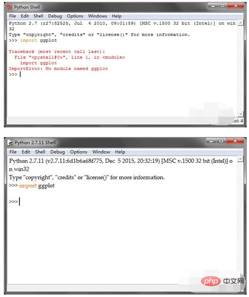Click scroll down arrow in upper shell scrollbar
Image resolution: width=249 pixels, height=297 pixels.
pyautogui.click(x=240, y=114)
